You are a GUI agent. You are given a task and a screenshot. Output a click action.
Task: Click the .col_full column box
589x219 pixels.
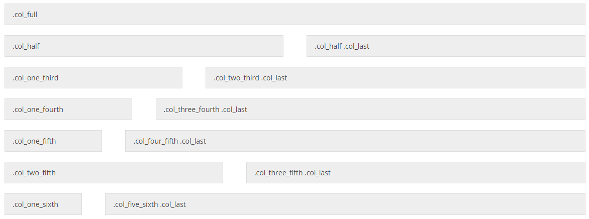(294, 15)
